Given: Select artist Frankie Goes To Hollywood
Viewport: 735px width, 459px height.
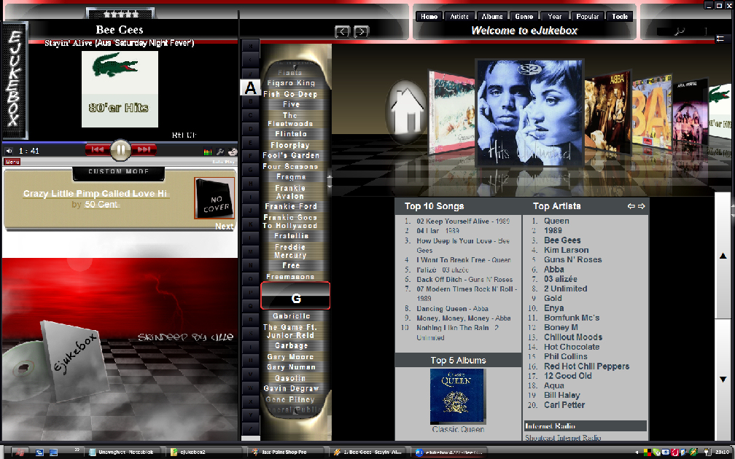Looking at the screenshot, I should coord(290,221).
